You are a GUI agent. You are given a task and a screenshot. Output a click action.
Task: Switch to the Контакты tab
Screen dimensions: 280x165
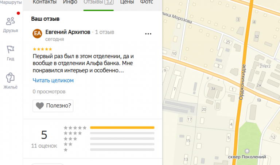tap(44, 2)
